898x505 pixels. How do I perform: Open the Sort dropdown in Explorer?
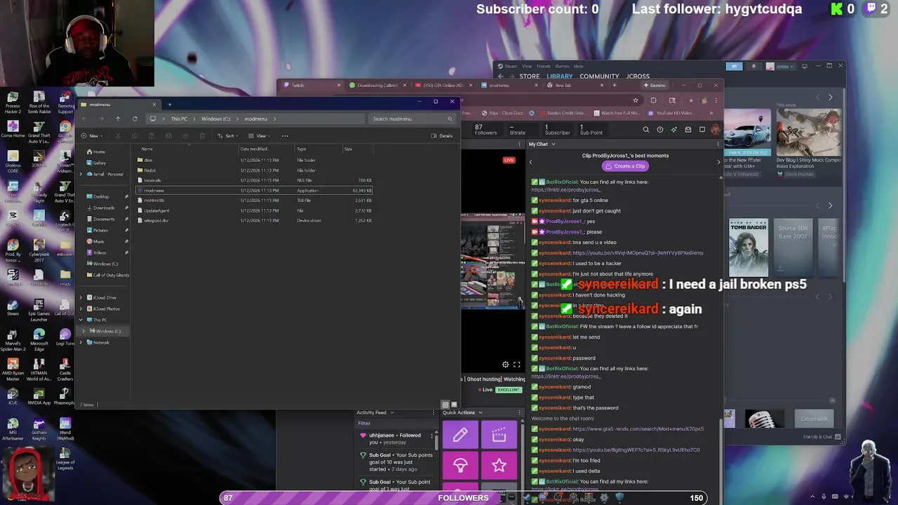229,135
